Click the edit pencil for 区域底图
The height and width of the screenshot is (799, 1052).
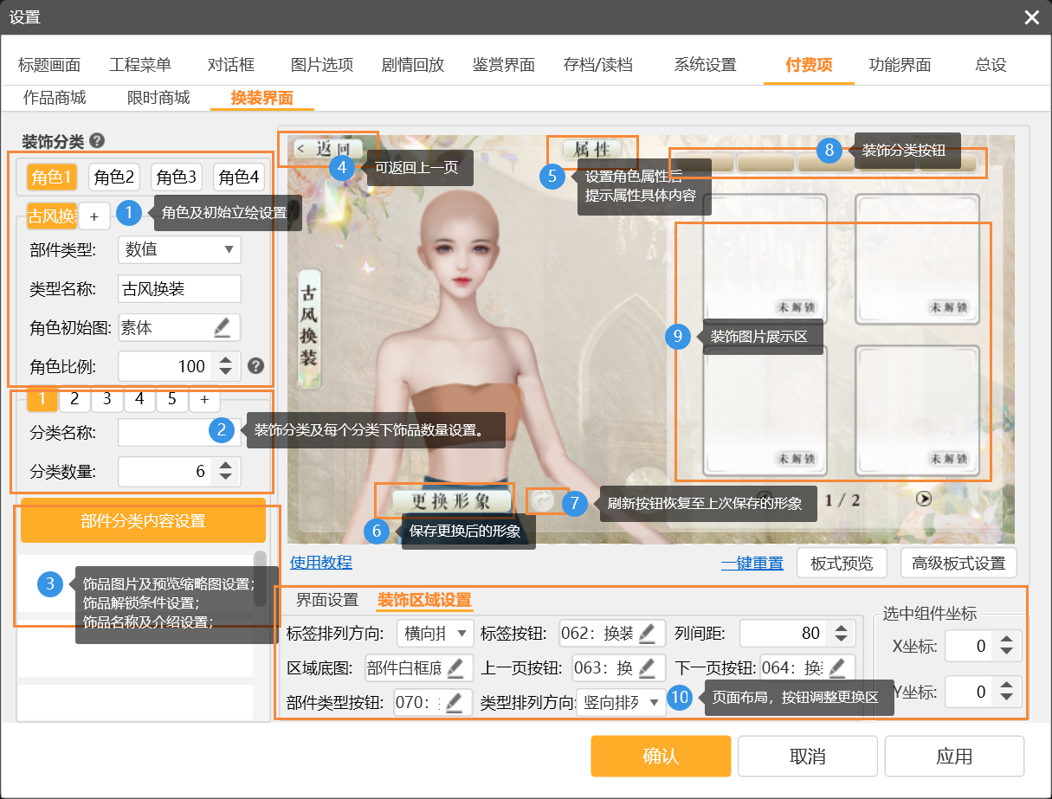coord(455,667)
